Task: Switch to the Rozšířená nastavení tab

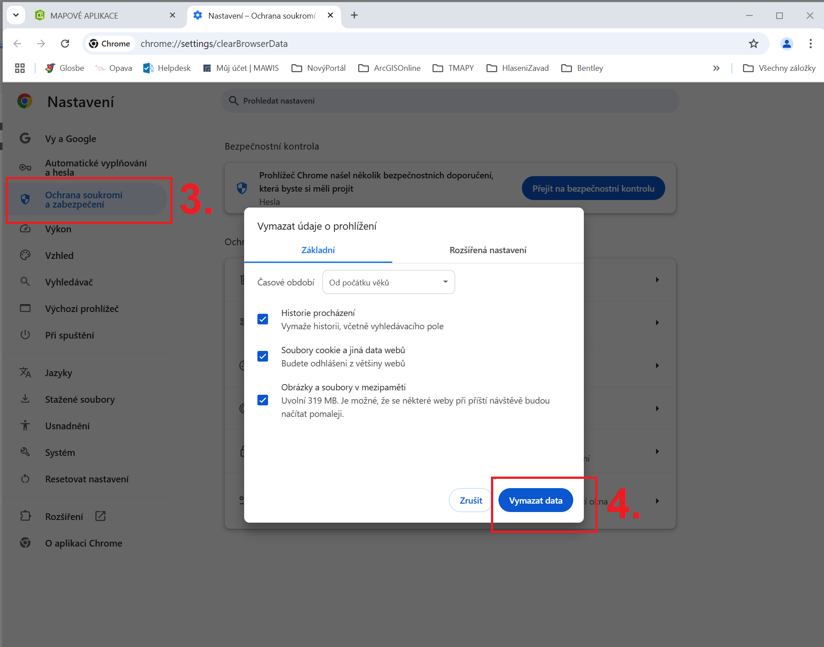Action: 487,250
